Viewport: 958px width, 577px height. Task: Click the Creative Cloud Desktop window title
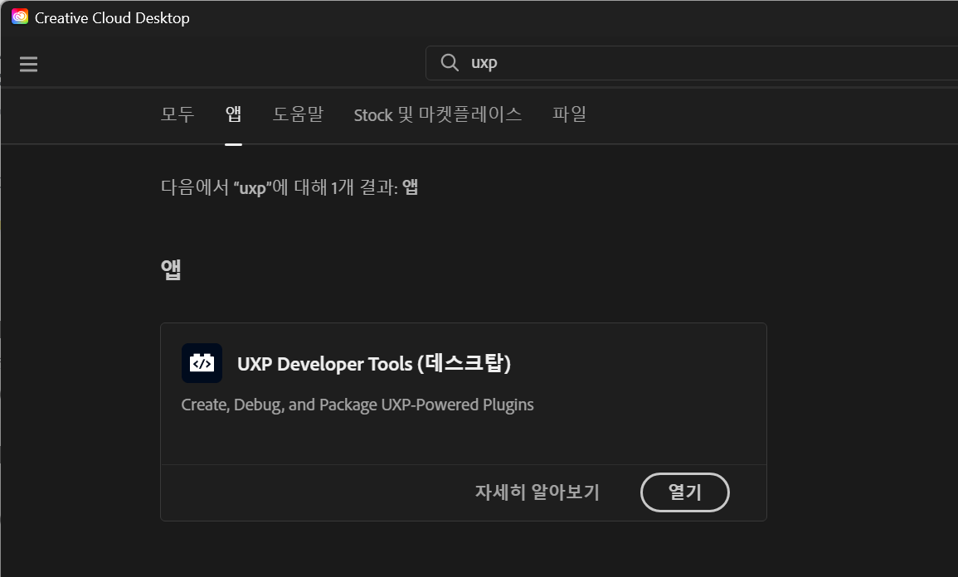(113, 17)
